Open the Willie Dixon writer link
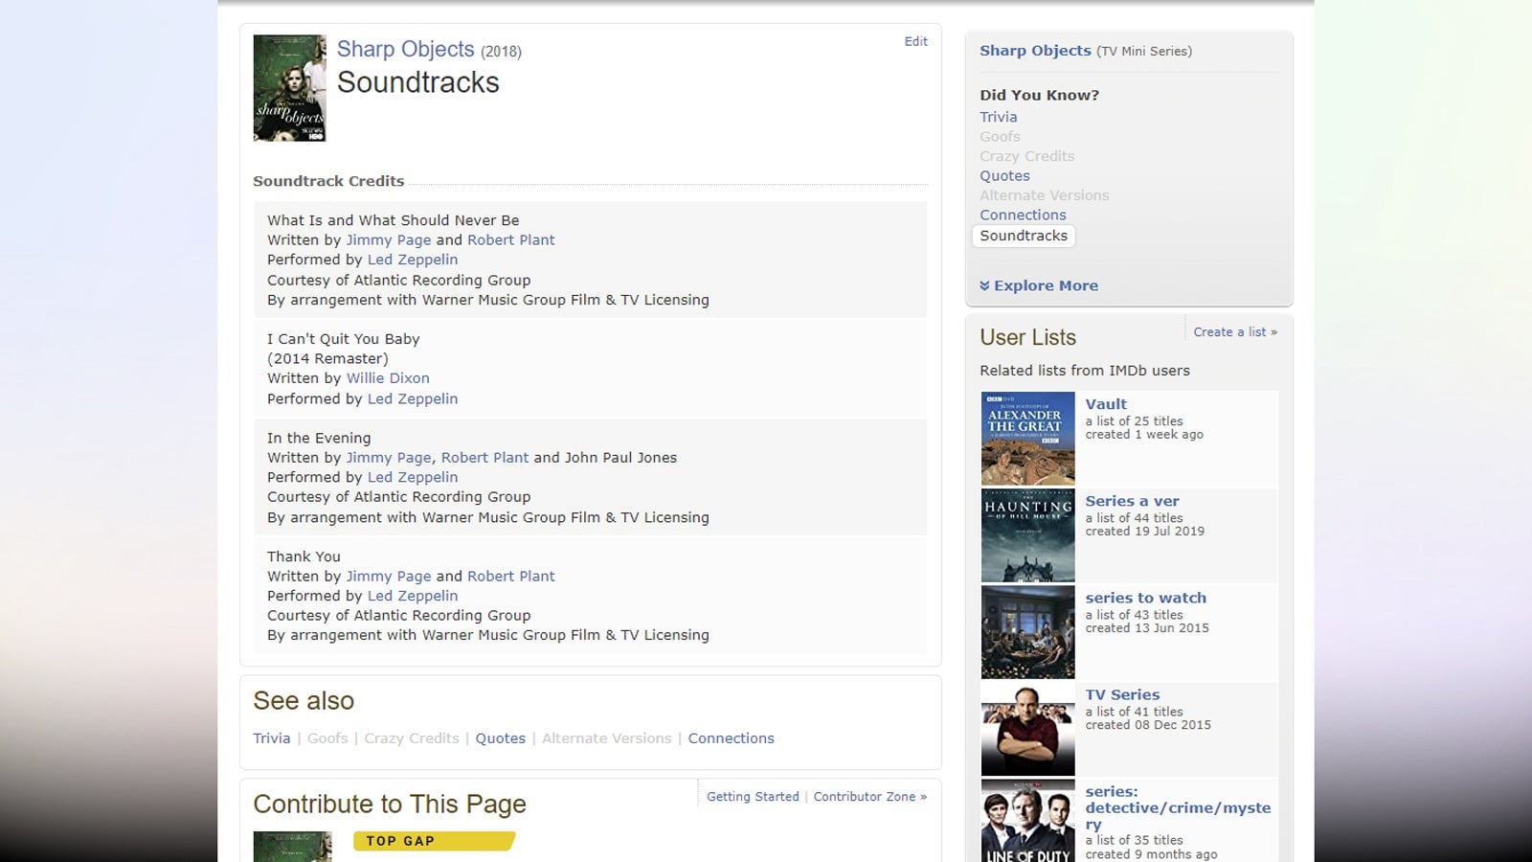The width and height of the screenshot is (1532, 862). tap(388, 378)
